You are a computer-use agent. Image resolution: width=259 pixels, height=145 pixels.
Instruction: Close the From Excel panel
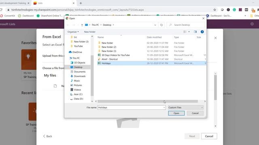click(215, 38)
